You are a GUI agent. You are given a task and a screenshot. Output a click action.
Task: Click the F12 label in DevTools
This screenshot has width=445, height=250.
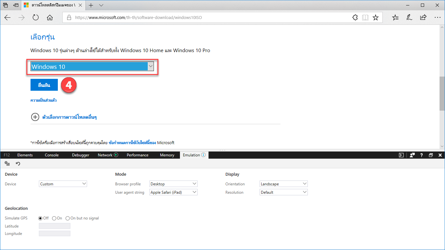point(7,155)
